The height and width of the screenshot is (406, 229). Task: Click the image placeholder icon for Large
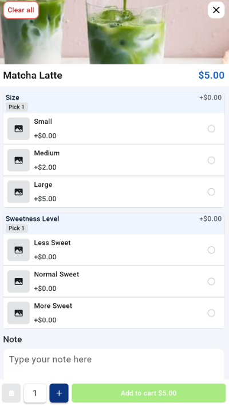click(x=18, y=192)
